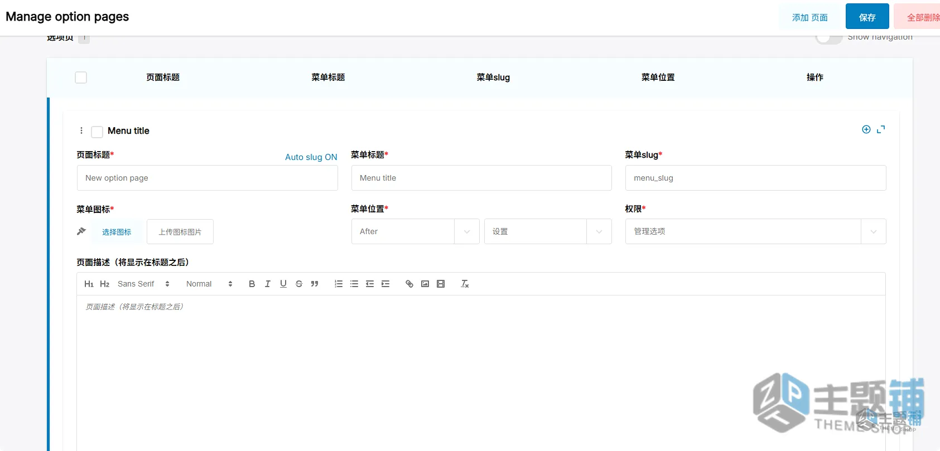Insert a video in the editor
Image resolution: width=940 pixels, height=451 pixels.
click(x=440, y=284)
